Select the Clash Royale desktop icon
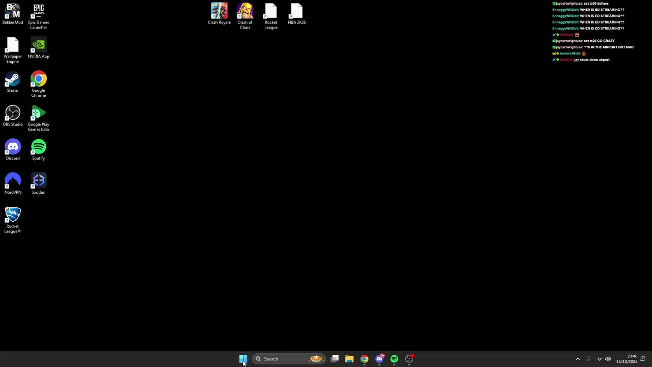 pyautogui.click(x=219, y=14)
